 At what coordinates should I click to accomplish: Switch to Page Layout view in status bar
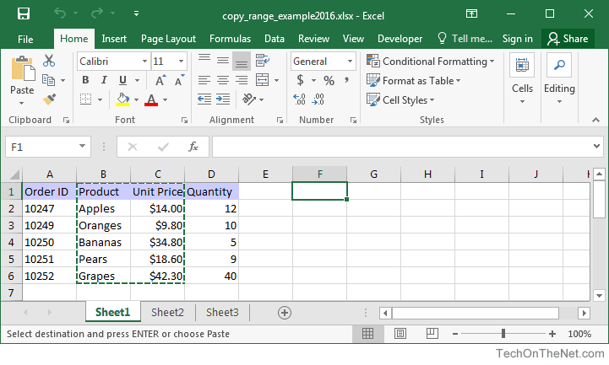pyautogui.click(x=400, y=334)
